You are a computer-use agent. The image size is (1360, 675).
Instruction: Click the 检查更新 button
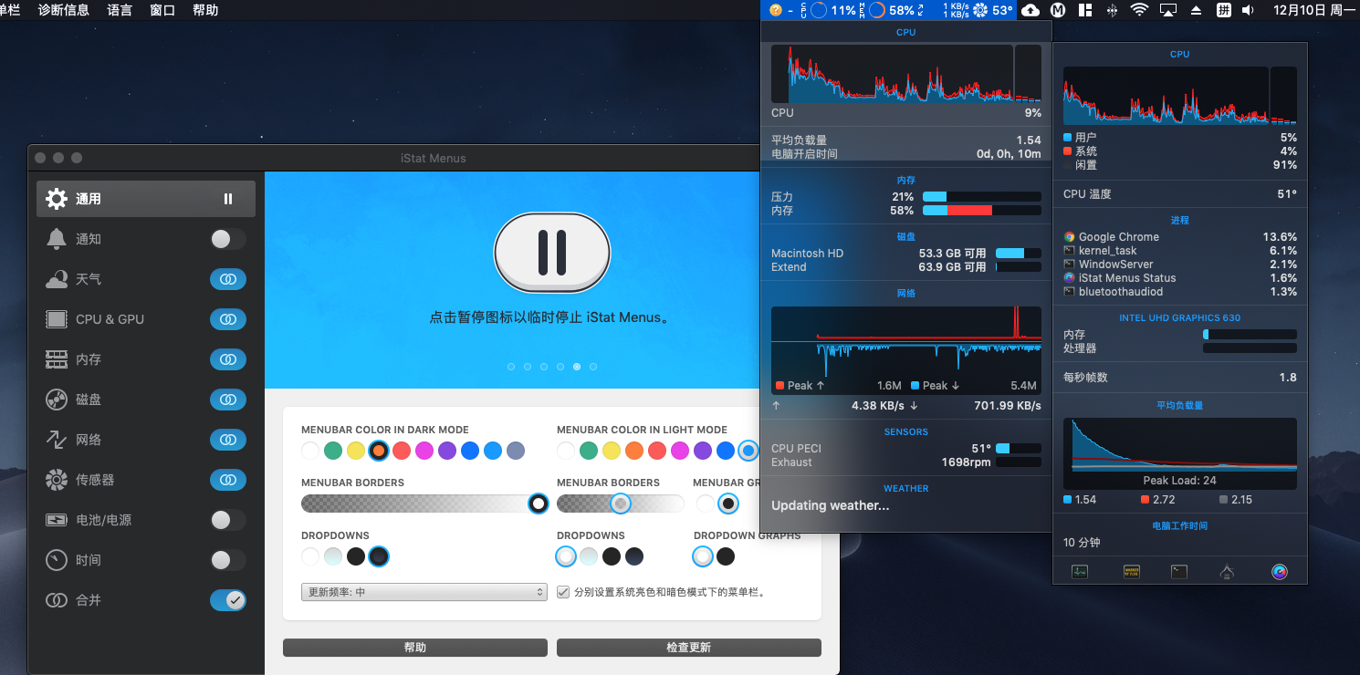(689, 648)
